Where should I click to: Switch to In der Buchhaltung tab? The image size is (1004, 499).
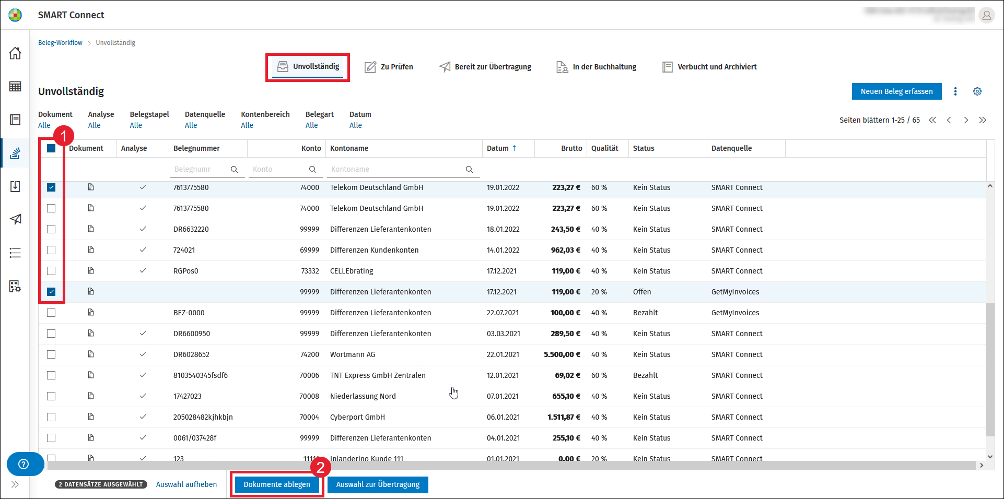tap(596, 67)
